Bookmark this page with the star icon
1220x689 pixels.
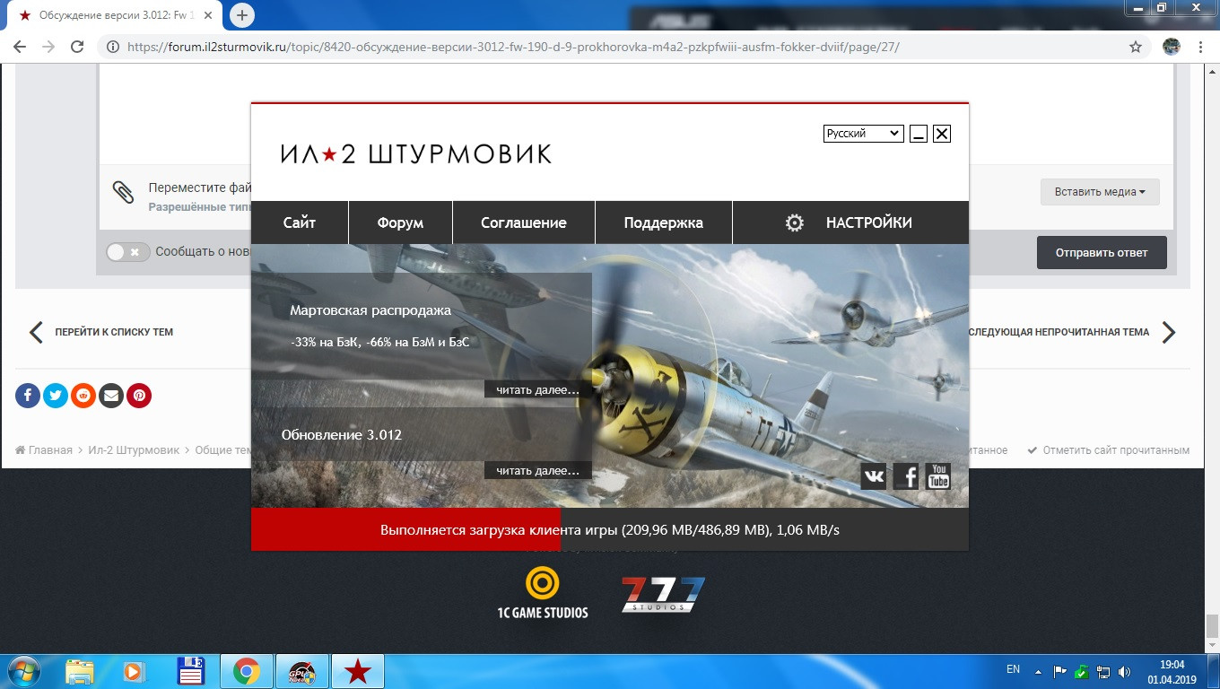1136,47
